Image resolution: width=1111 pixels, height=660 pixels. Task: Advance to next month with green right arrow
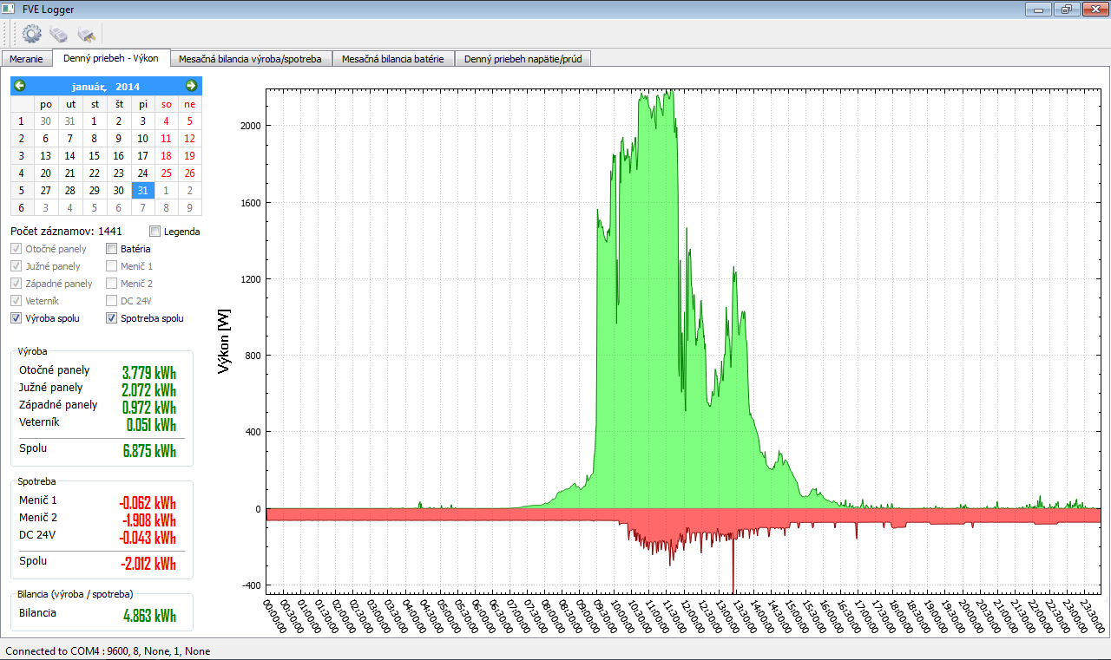192,86
